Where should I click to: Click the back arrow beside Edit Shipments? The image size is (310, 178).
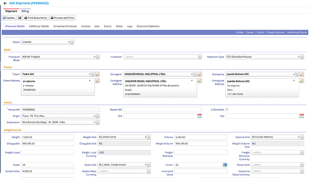[x=5, y=3]
